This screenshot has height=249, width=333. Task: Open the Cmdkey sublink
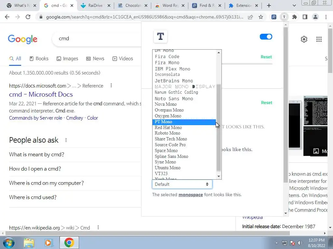click(74, 118)
